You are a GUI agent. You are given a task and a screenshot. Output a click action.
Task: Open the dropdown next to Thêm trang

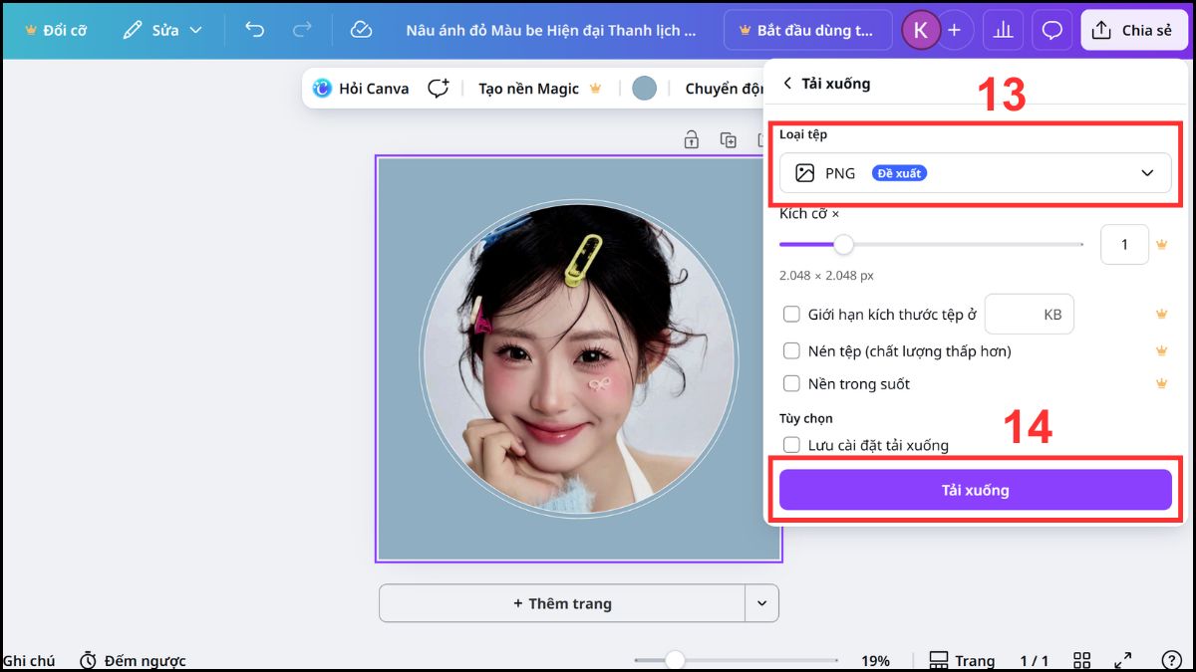[x=762, y=603]
